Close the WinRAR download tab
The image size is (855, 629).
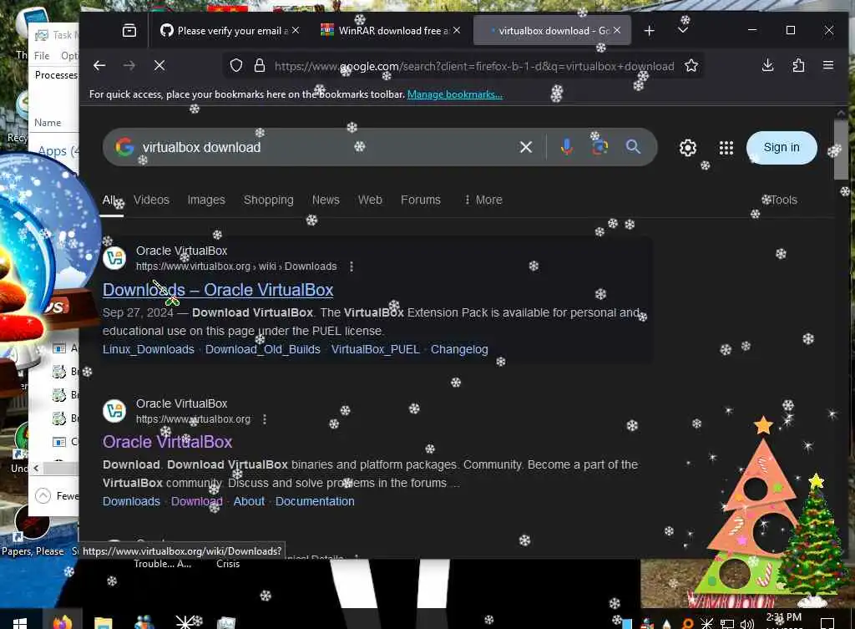(457, 30)
